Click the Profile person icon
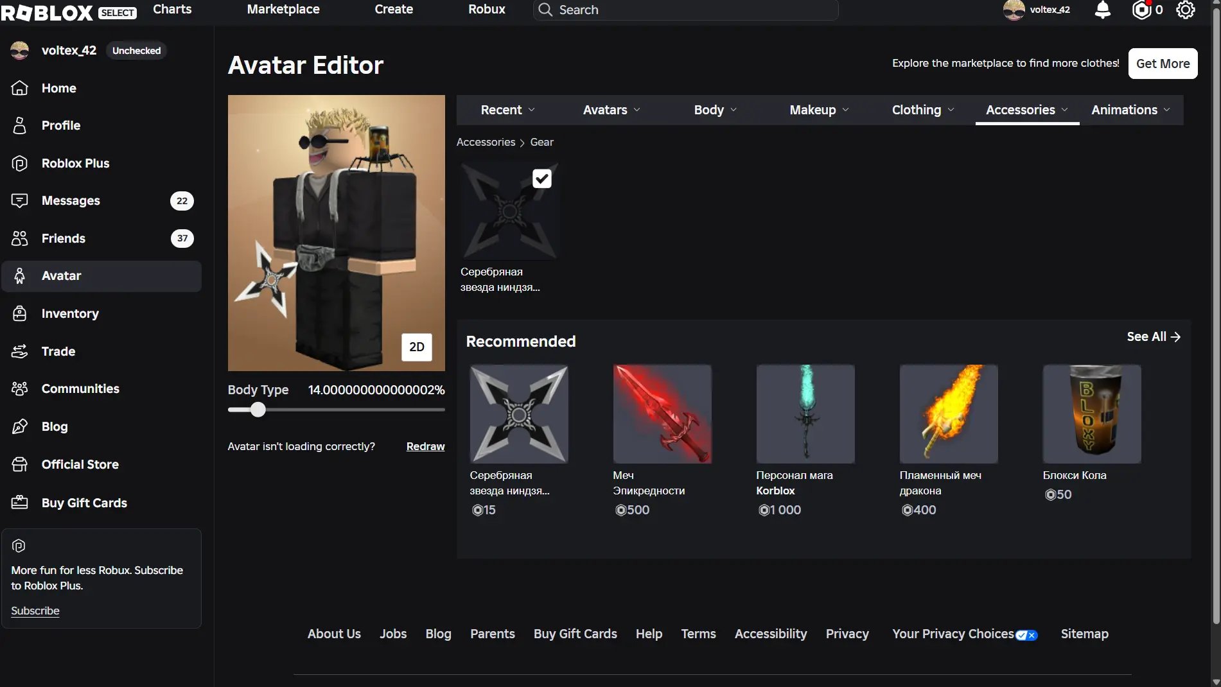The height and width of the screenshot is (687, 1221). pos(20,125)
